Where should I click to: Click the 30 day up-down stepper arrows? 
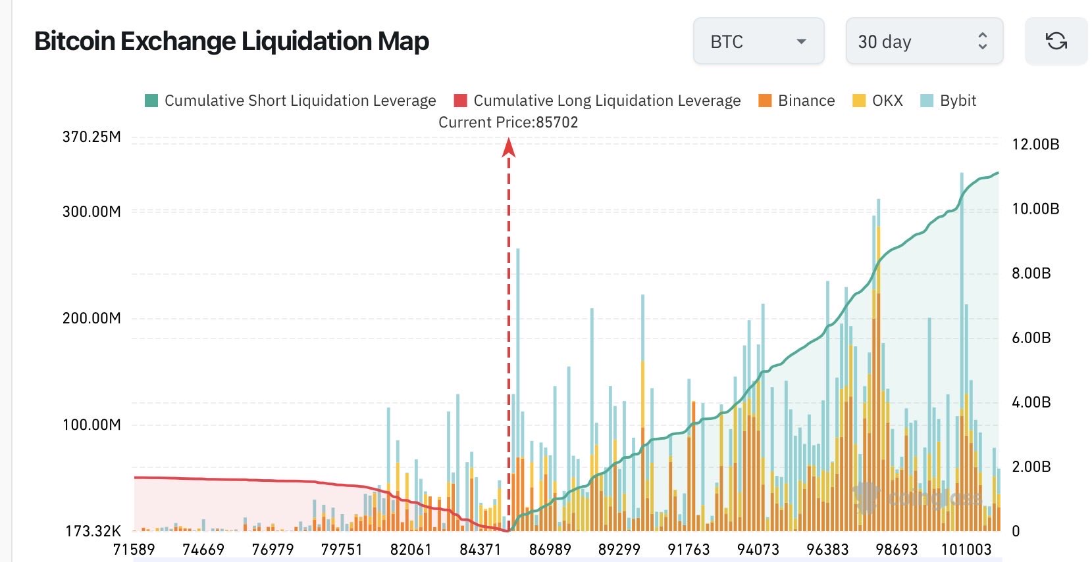(x=982, y=41)
